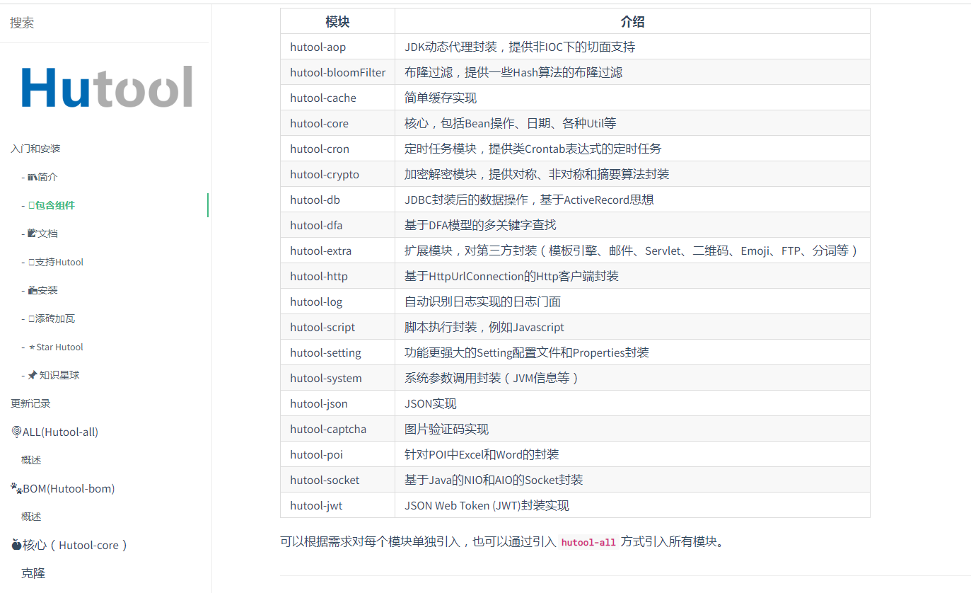Open the 安装 sidebar page
This screenshot has width=971, height=593.
[42, 290]
